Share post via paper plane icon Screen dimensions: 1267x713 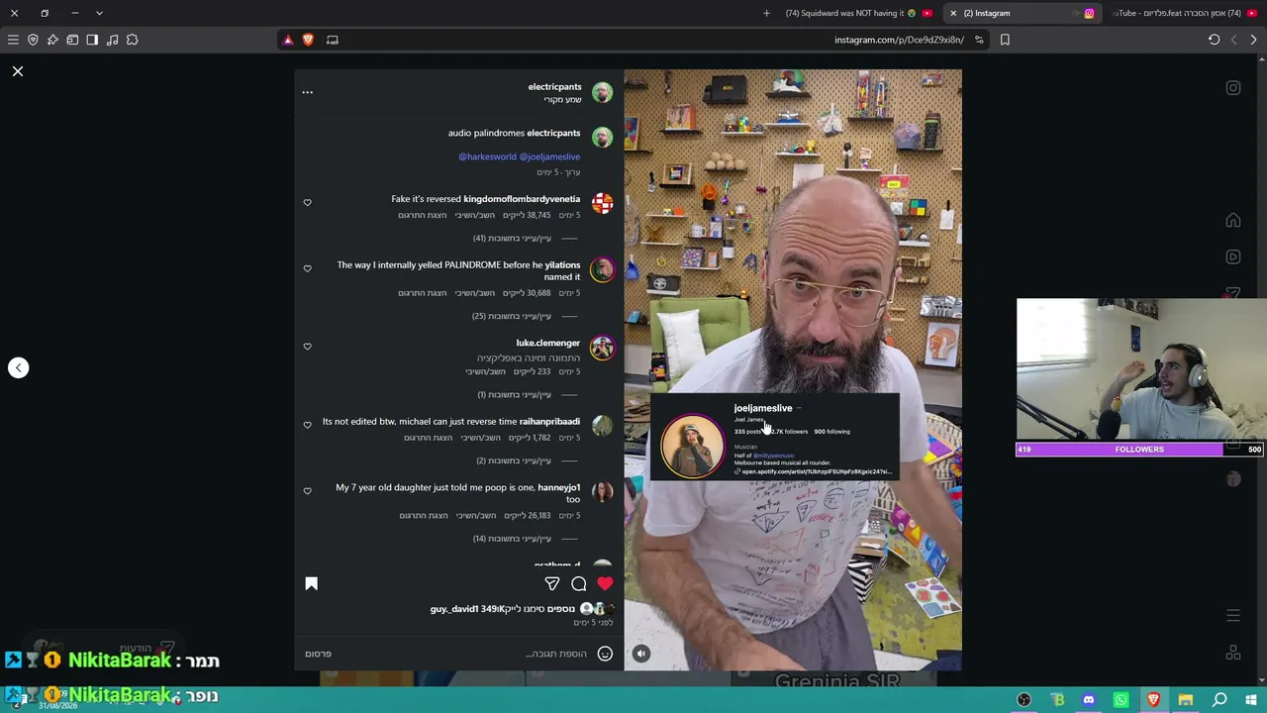[x=552, y=583]
